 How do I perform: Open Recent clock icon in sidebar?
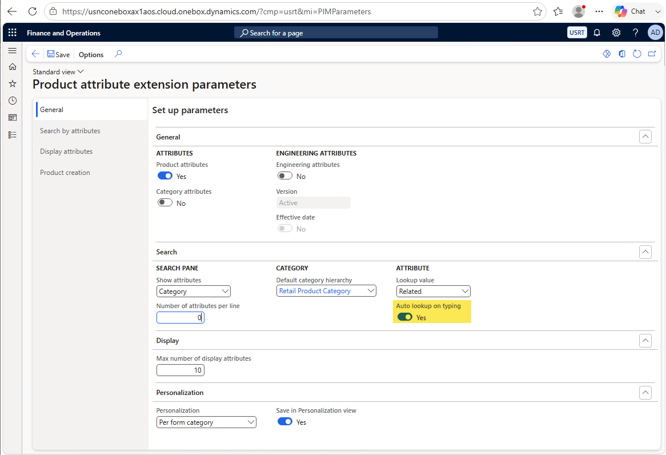(13, 101)
